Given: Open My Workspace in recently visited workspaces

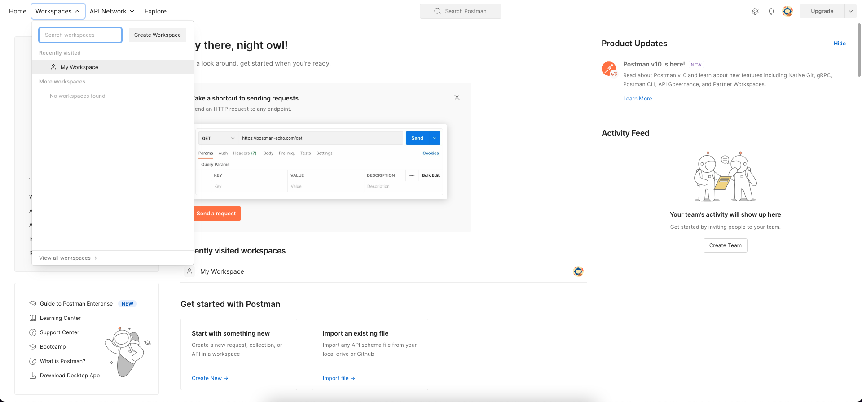Looking at the screenshot, I should pos(384,271).
